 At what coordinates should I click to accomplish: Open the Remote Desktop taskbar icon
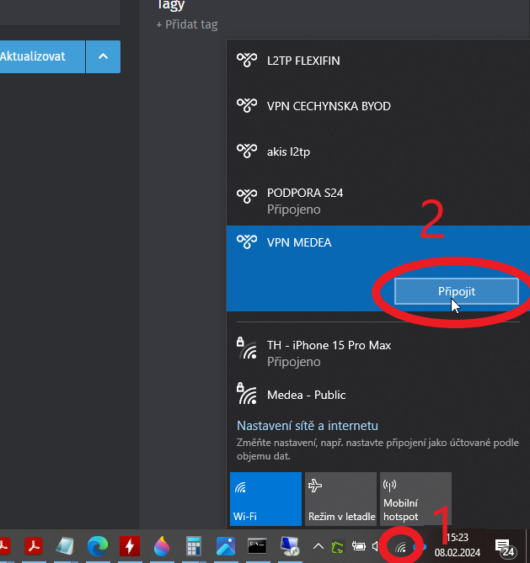tap(290, 546)
